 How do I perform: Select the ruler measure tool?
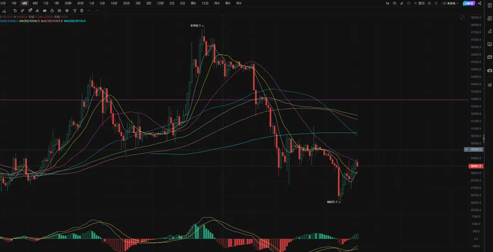22,10
